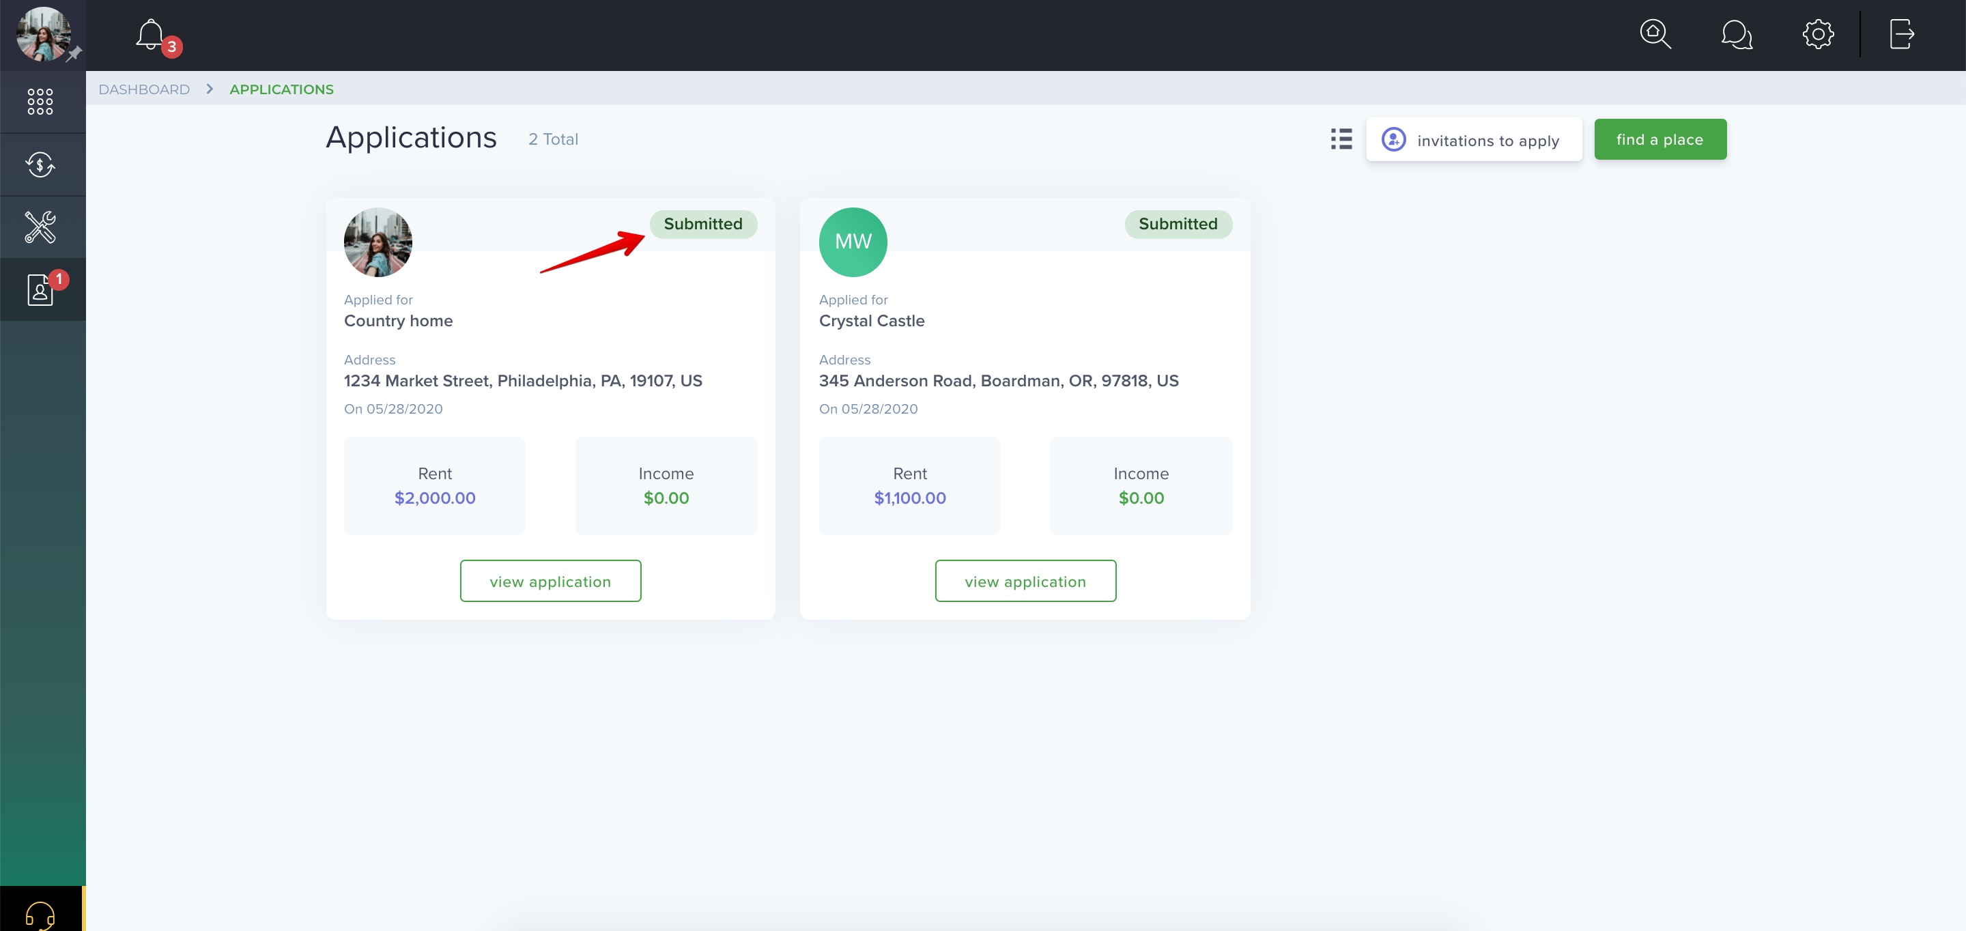
Task: Go to DASHBOARD breadcrumb
Action: click(x=144, y=89)
